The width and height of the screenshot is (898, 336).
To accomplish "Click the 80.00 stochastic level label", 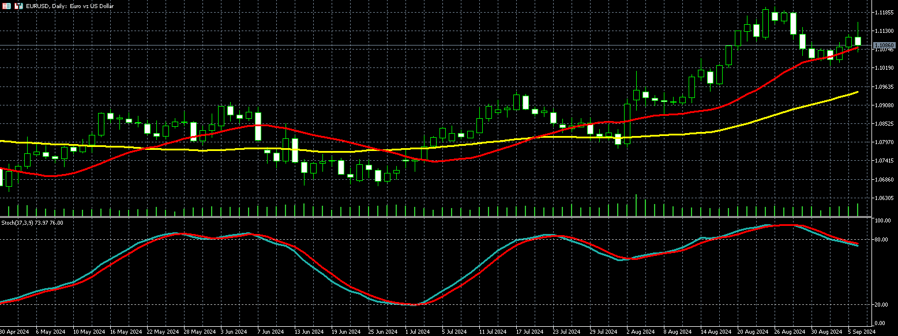I will (x=881, y=240).
